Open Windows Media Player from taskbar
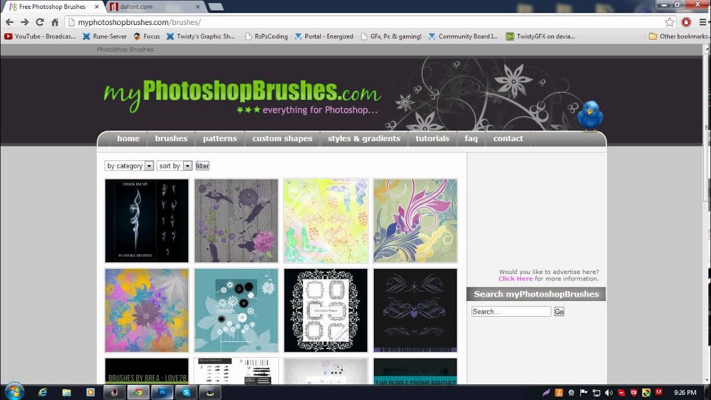Viewport: 711px width, 400px height. 91,392
